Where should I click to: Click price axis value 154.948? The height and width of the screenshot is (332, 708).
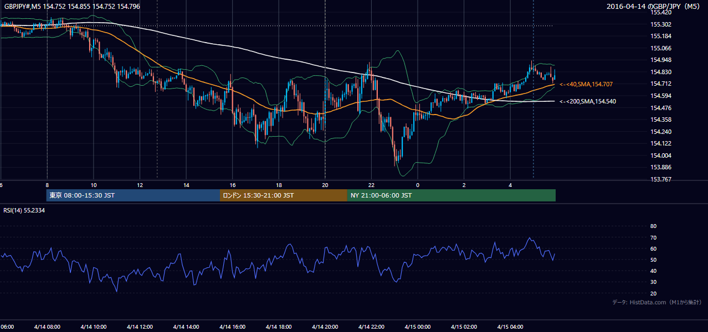(x=661, y=60)
